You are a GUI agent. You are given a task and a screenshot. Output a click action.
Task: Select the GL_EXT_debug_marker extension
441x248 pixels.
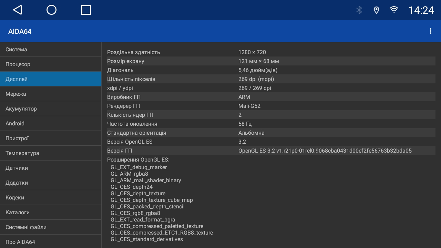(x=139, y=167)
